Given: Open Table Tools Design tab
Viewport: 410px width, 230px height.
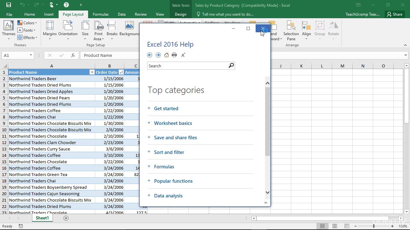Looking at the screenshot, I should tap(180, 14).
